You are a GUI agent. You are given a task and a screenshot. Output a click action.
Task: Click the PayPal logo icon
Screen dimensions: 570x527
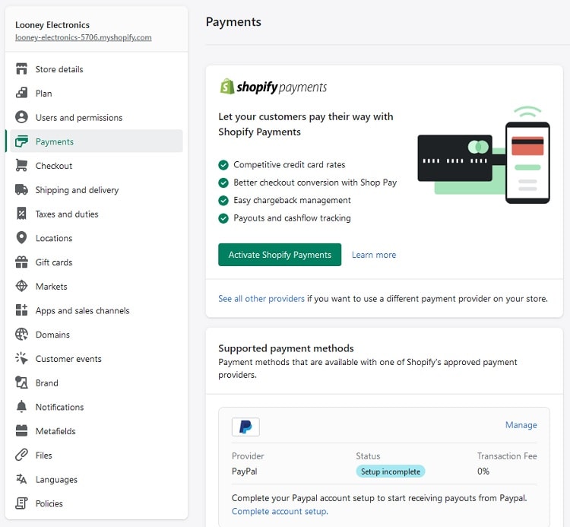pyautogui.click(x=245, y=427)
